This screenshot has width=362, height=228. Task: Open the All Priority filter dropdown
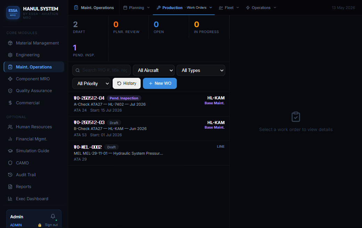click(91, 83)
